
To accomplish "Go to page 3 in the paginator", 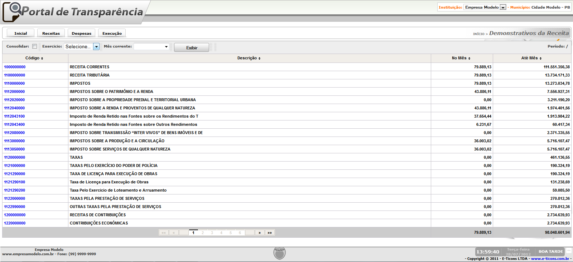I will [x=212, y=233].
